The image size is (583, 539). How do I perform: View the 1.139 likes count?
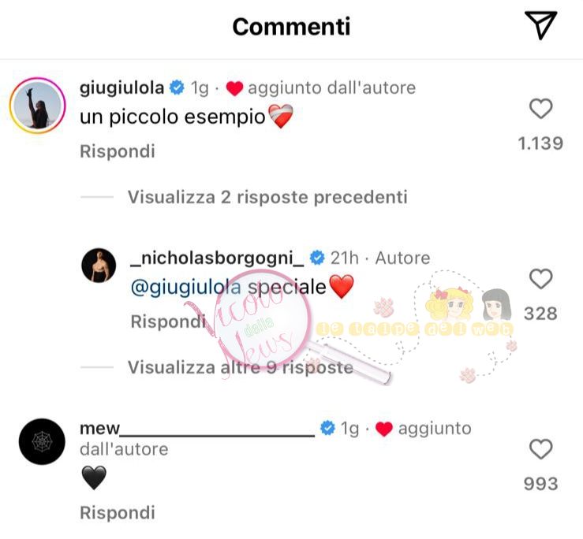[x=540, y=143]
